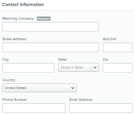Open the Select a State dropdown

[78, 67]
